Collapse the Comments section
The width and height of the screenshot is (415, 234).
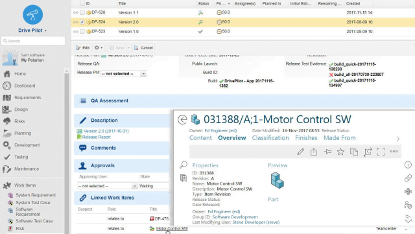point(103,148)
